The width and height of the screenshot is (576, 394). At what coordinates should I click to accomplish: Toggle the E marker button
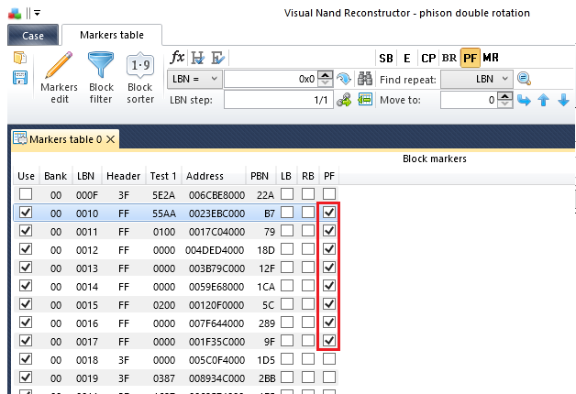[x=406, y=58]
